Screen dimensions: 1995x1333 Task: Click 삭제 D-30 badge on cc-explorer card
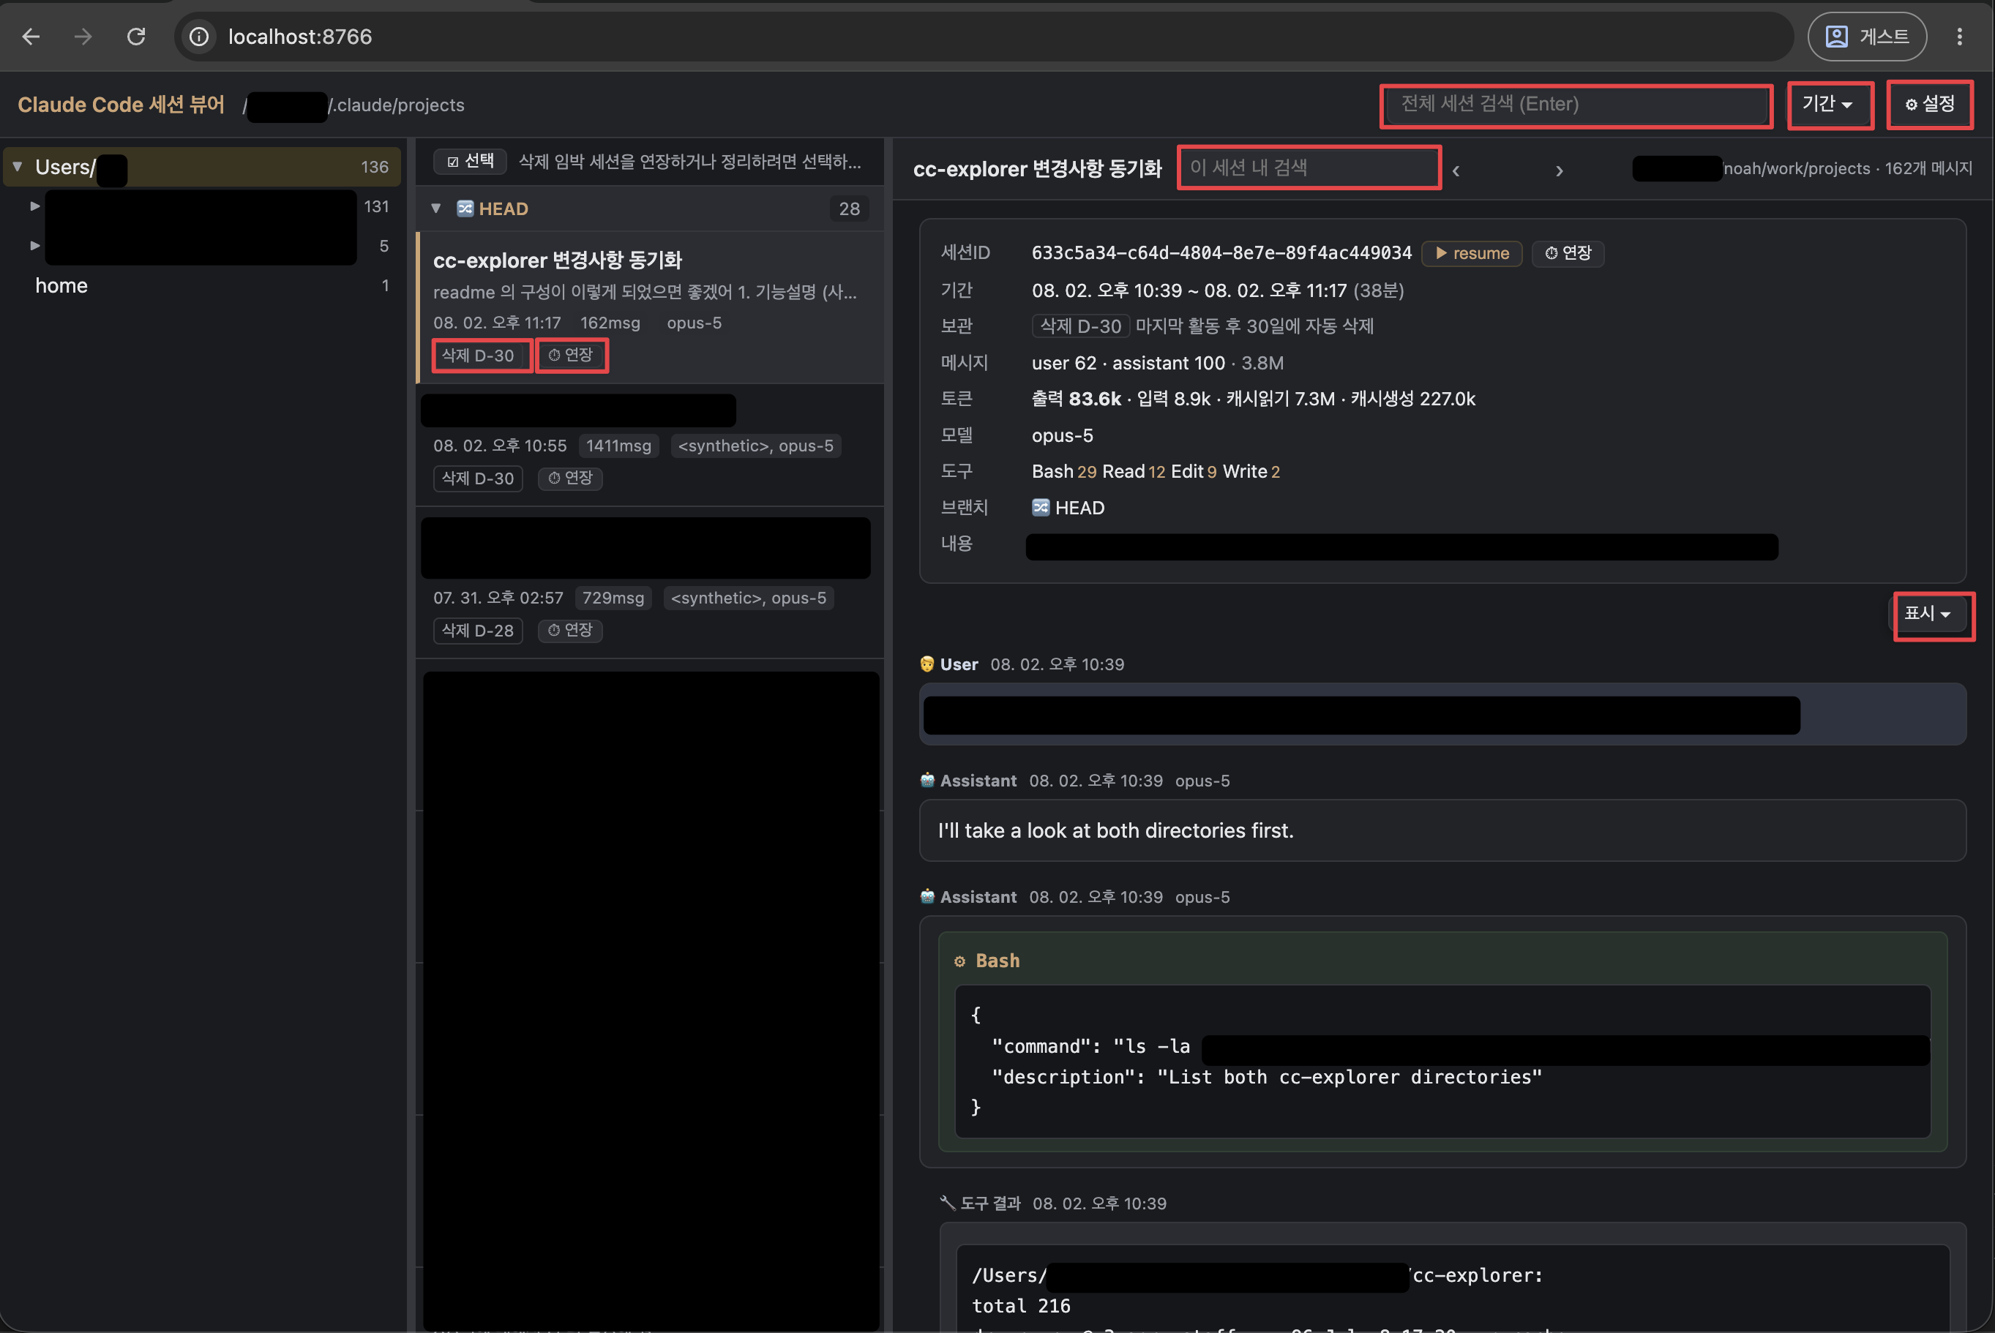pos(479,356)
